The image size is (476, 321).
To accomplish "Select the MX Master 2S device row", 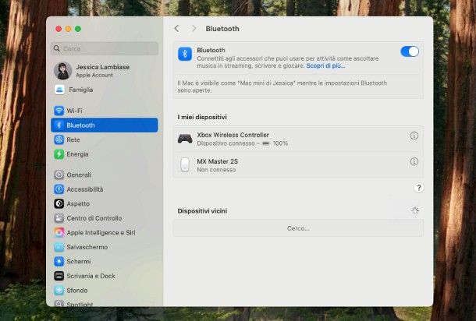I will 289,164.
